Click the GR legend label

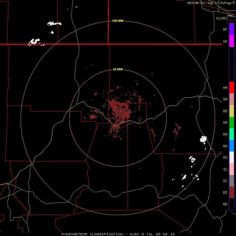(225, 99)
